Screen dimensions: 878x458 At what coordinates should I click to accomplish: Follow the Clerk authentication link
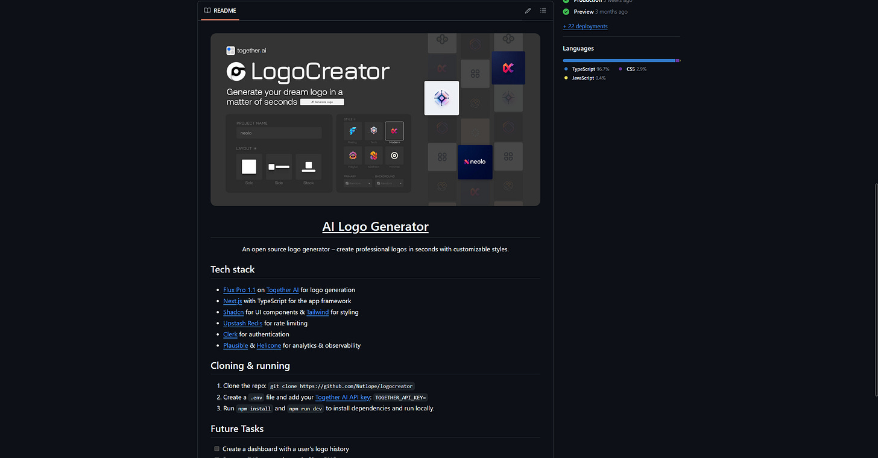[x=230, y=334]
